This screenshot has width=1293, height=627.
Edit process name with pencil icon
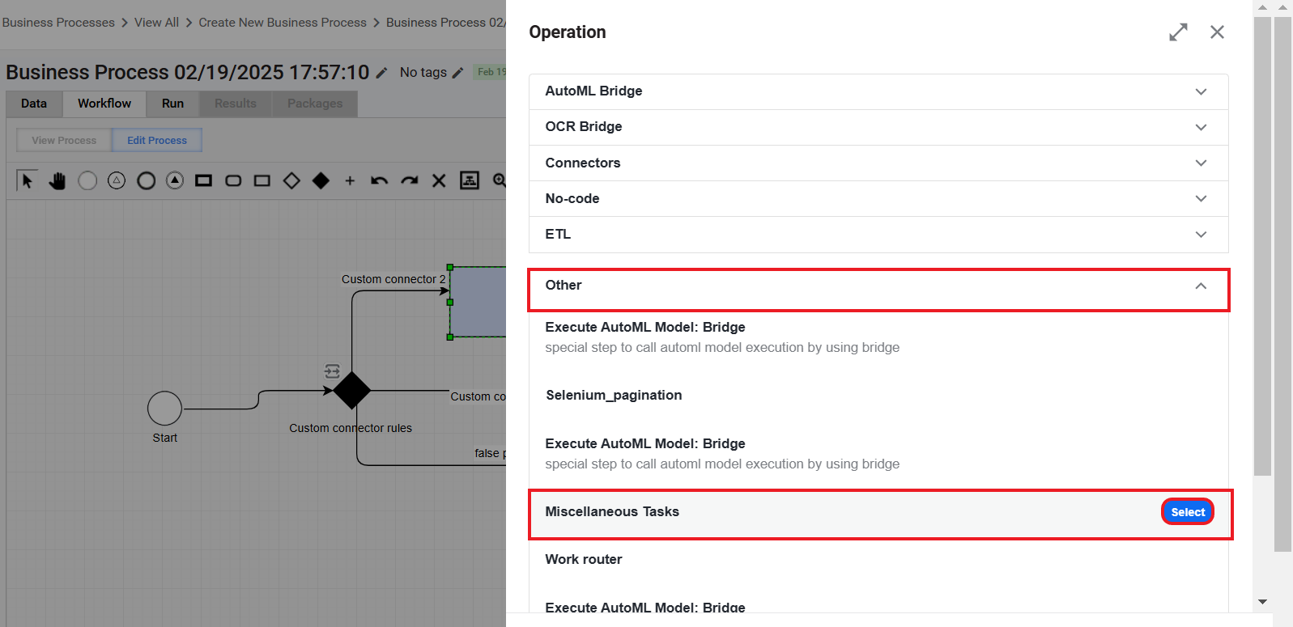click(381, 73)
